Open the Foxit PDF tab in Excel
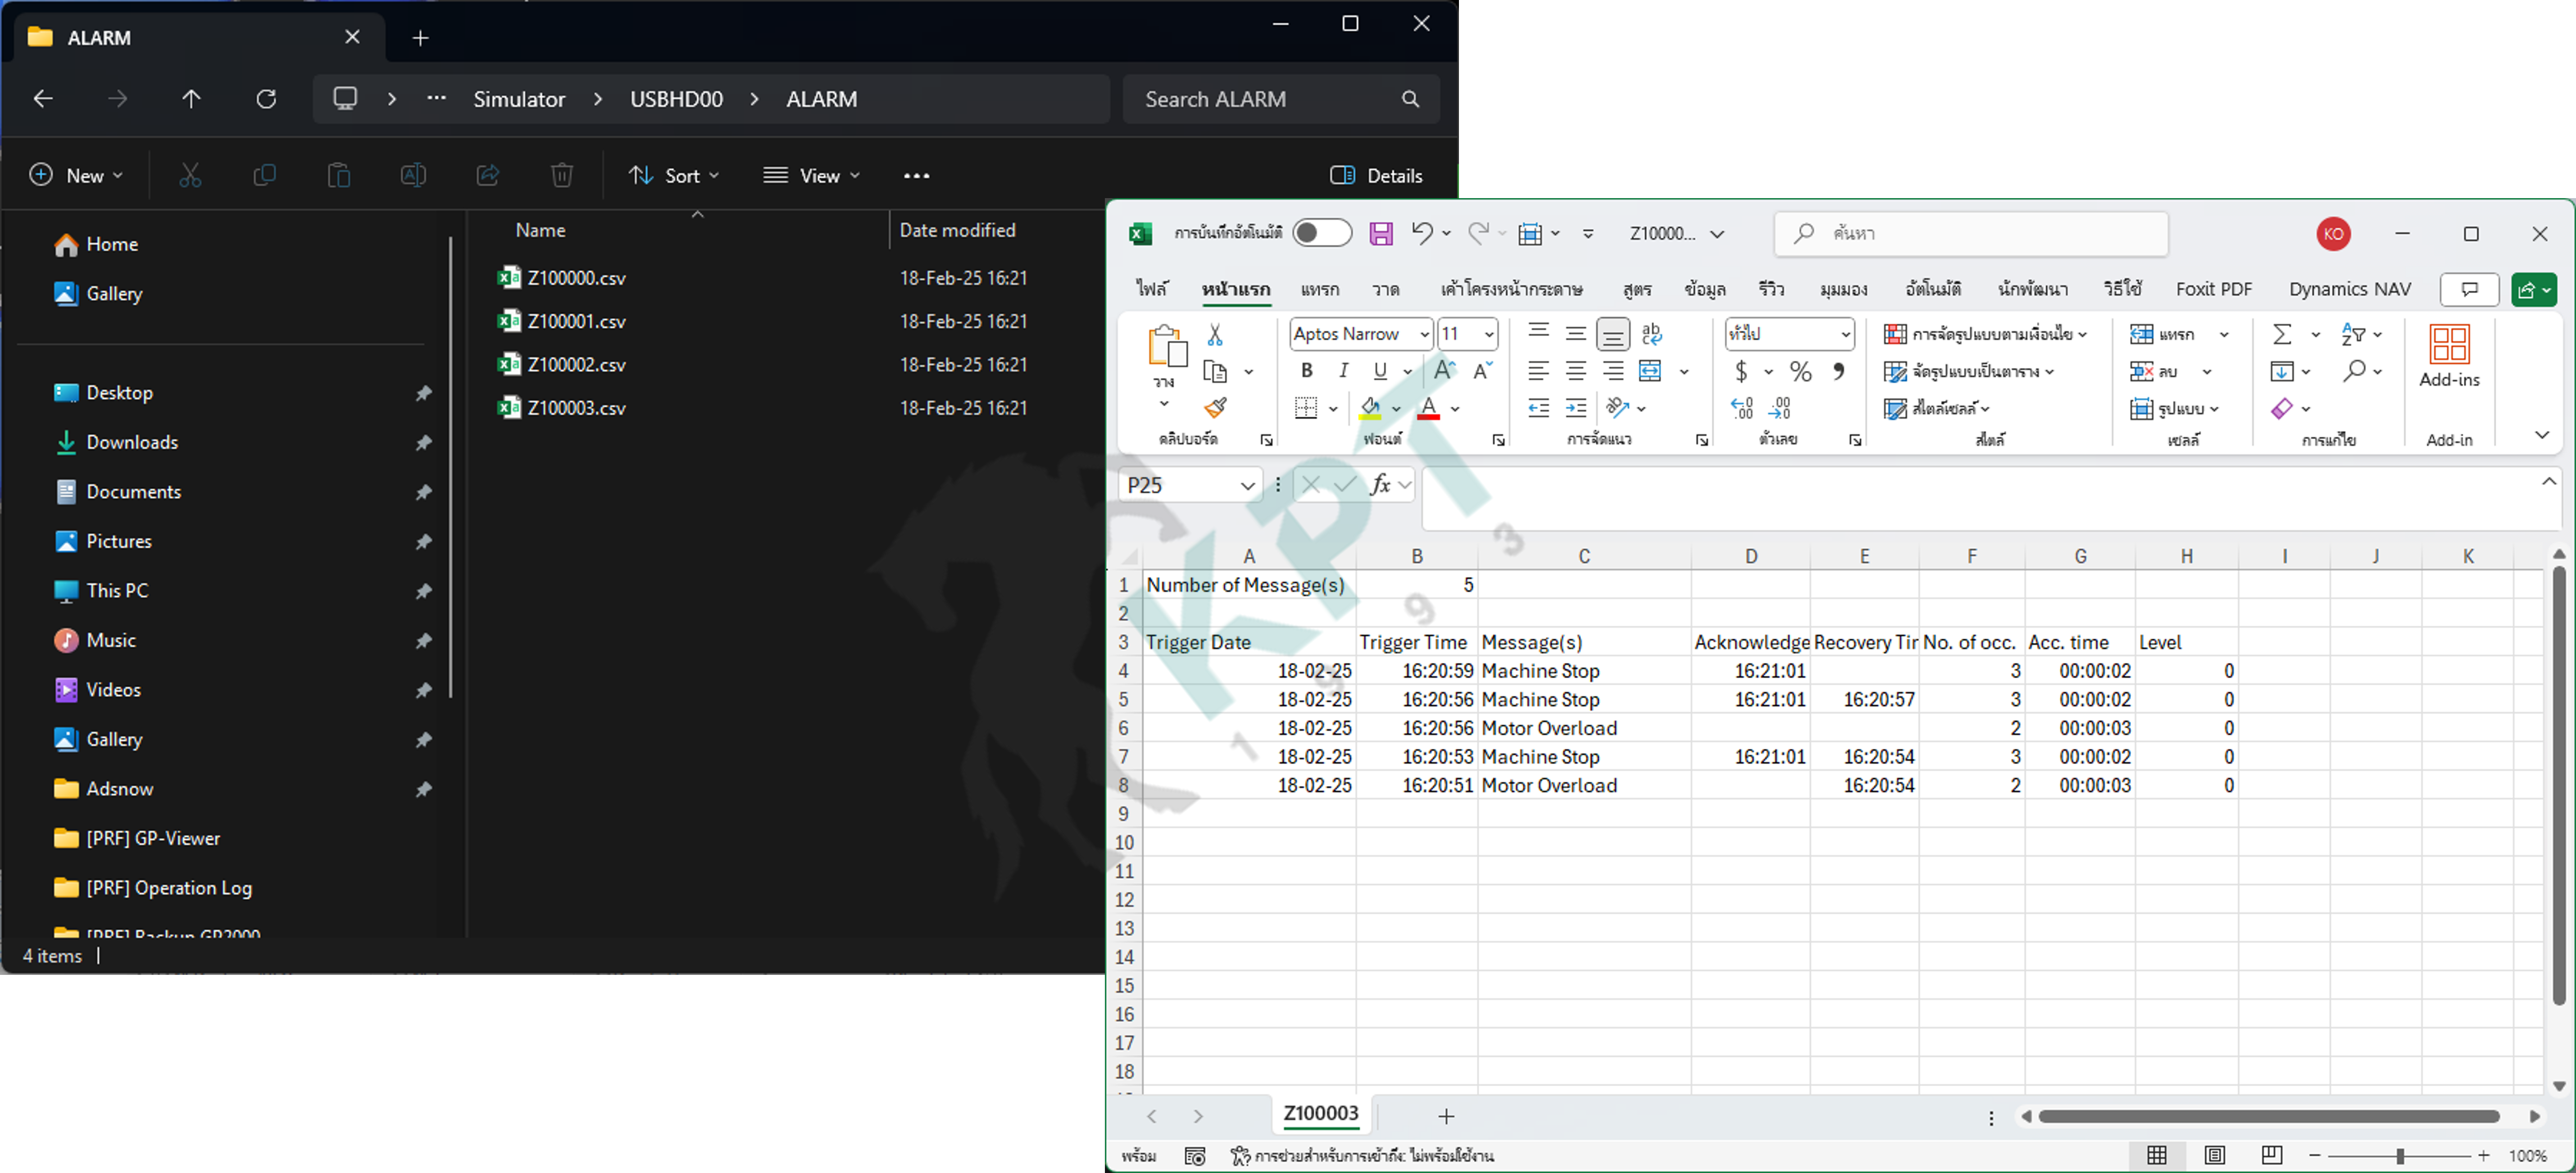 (2213, 289)
